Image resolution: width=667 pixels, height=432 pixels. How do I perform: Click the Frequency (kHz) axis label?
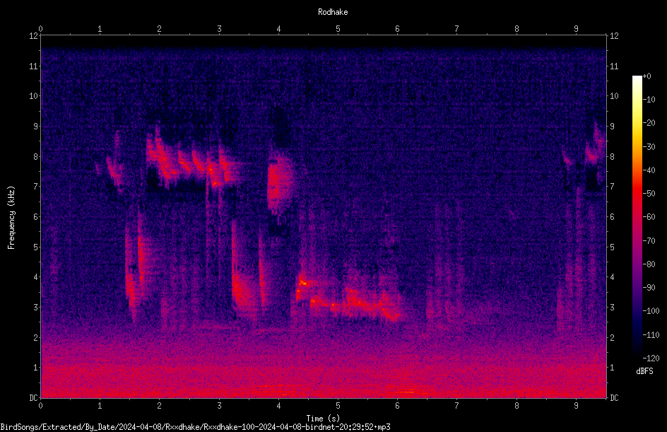pyautogui.click(x=11, y=218)
